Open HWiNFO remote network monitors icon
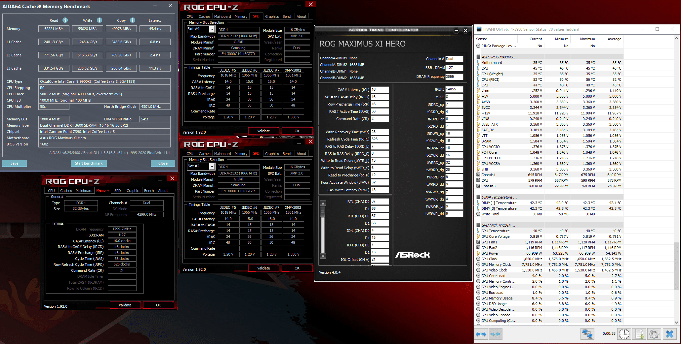Image resolution: width=681 pixels, height=344 pixels. [587, 334]
